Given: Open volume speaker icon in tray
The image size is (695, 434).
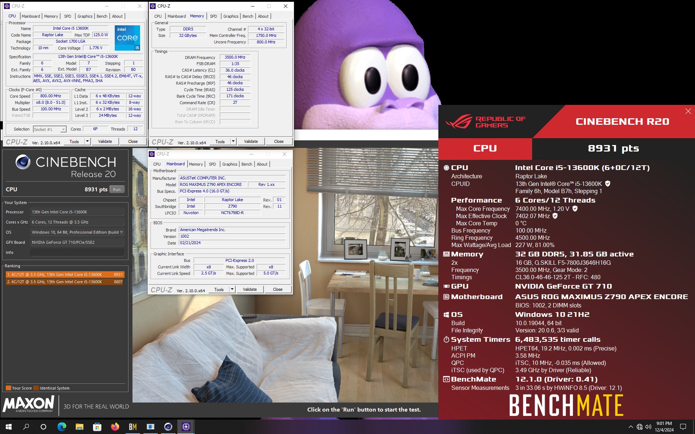Looking at the screenshot, I should click(648, 427).
